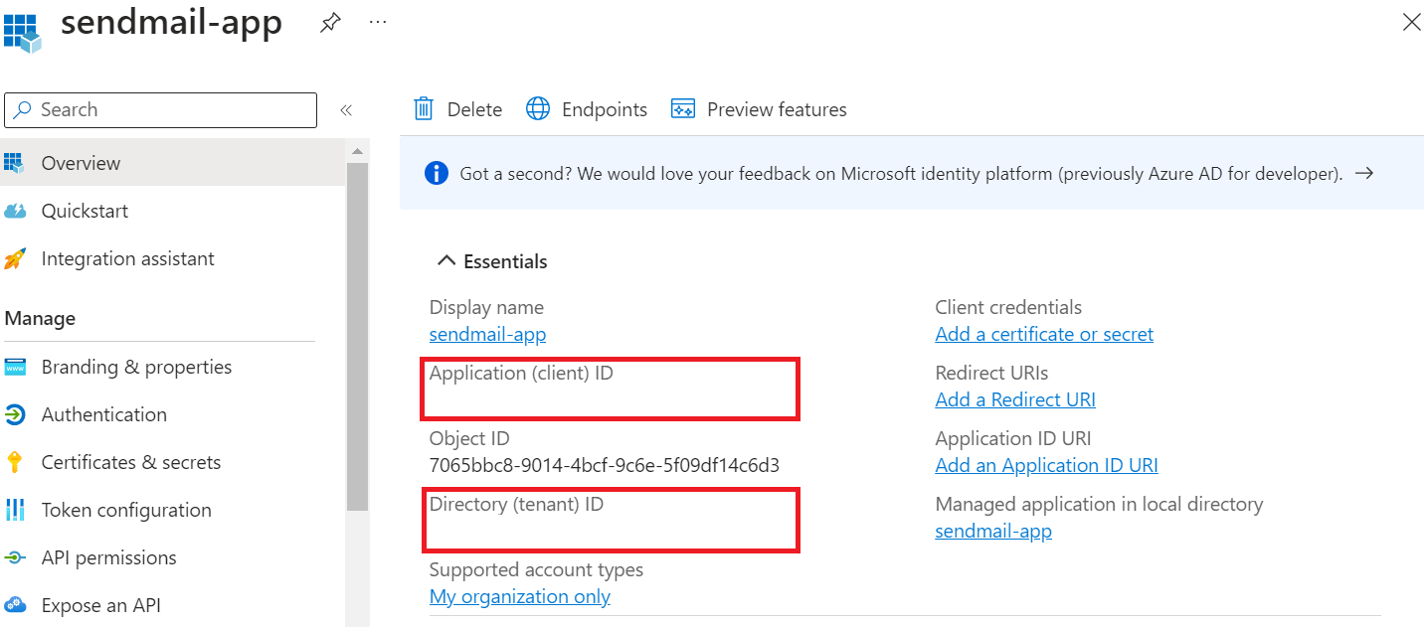Open API permissions page
The image size is (1424, 627).
109,557
